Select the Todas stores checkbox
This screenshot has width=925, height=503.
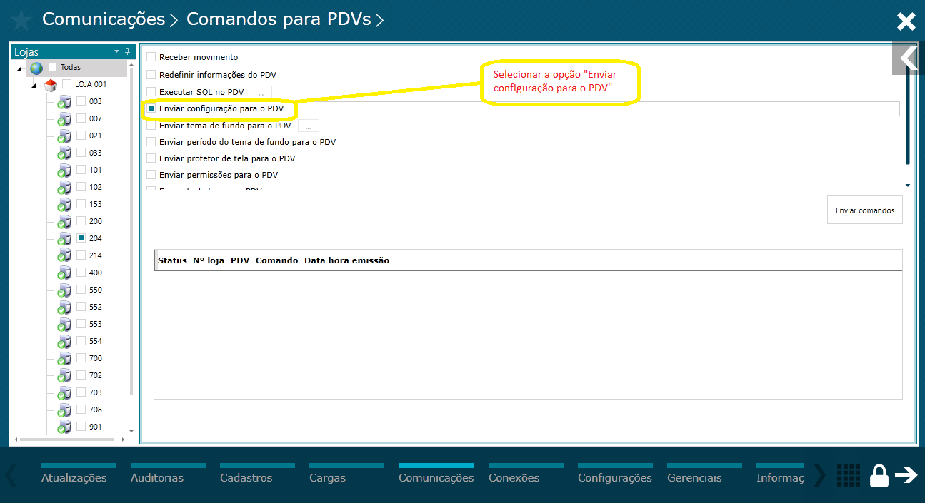pyautogui.click(x=53, y=67)
